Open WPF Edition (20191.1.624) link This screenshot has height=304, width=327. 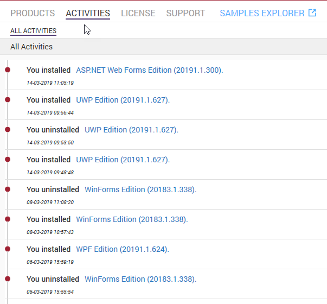(x=123, y=249)
